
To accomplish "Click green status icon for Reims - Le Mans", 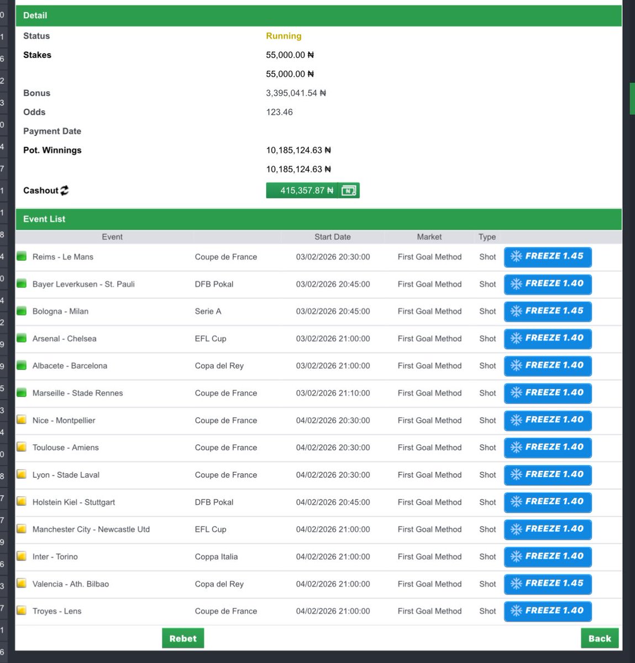I will pyautogui.click(x=22, y=256).
